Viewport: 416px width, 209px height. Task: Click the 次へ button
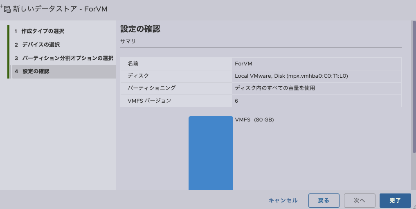pos(360,200)
